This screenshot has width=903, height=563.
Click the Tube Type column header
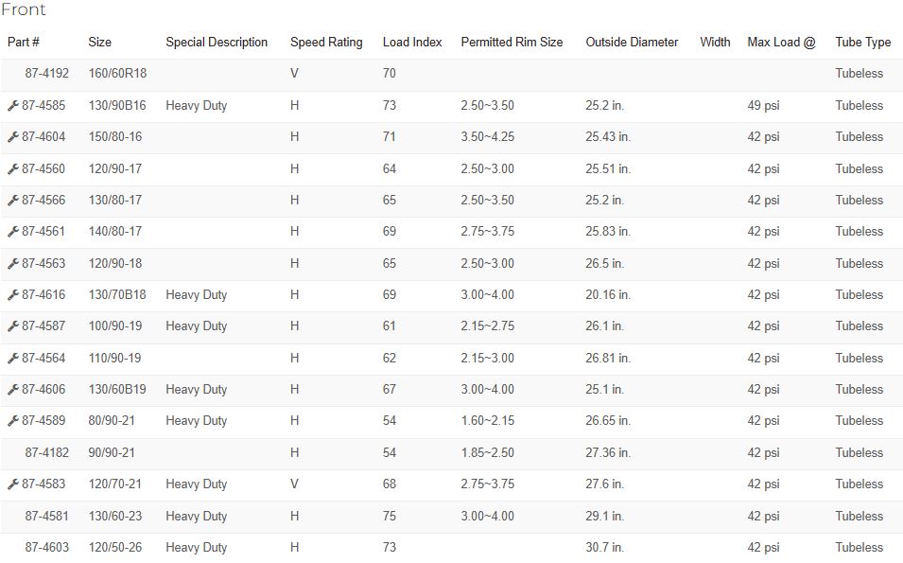point(862,42)
